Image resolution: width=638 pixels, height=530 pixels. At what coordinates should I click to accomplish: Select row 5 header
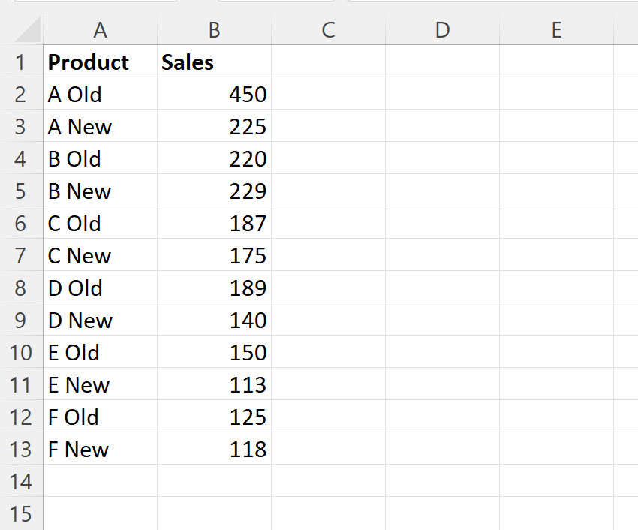coord(21,190)
